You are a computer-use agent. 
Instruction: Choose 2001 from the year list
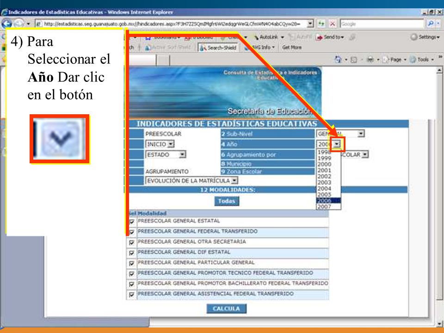(328, 171)
